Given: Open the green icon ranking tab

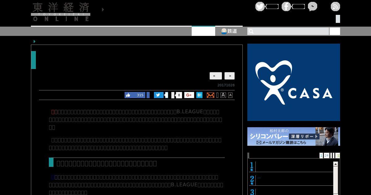Looking at the screenshot, I should [x=338, y=155].
